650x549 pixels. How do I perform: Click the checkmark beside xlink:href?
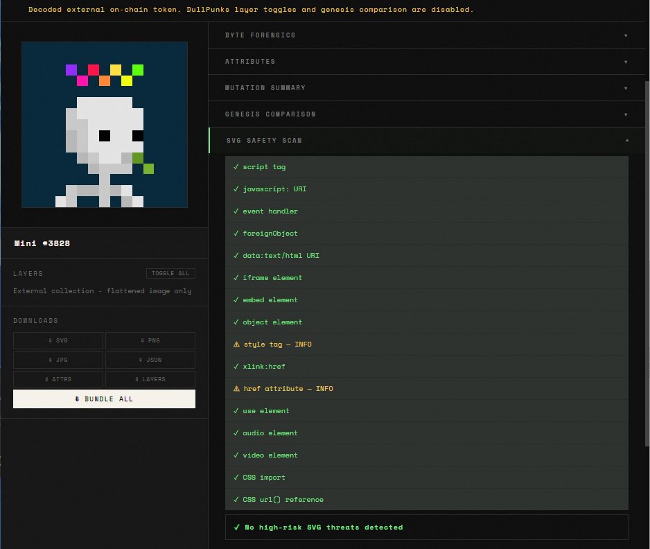236,366
